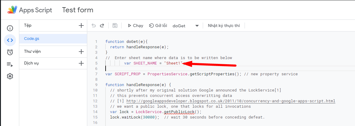Open the Executions list icon
Image resolution: width=355 pixels, height=126 pixels.
pyautogui.click(x=10, y=64)
